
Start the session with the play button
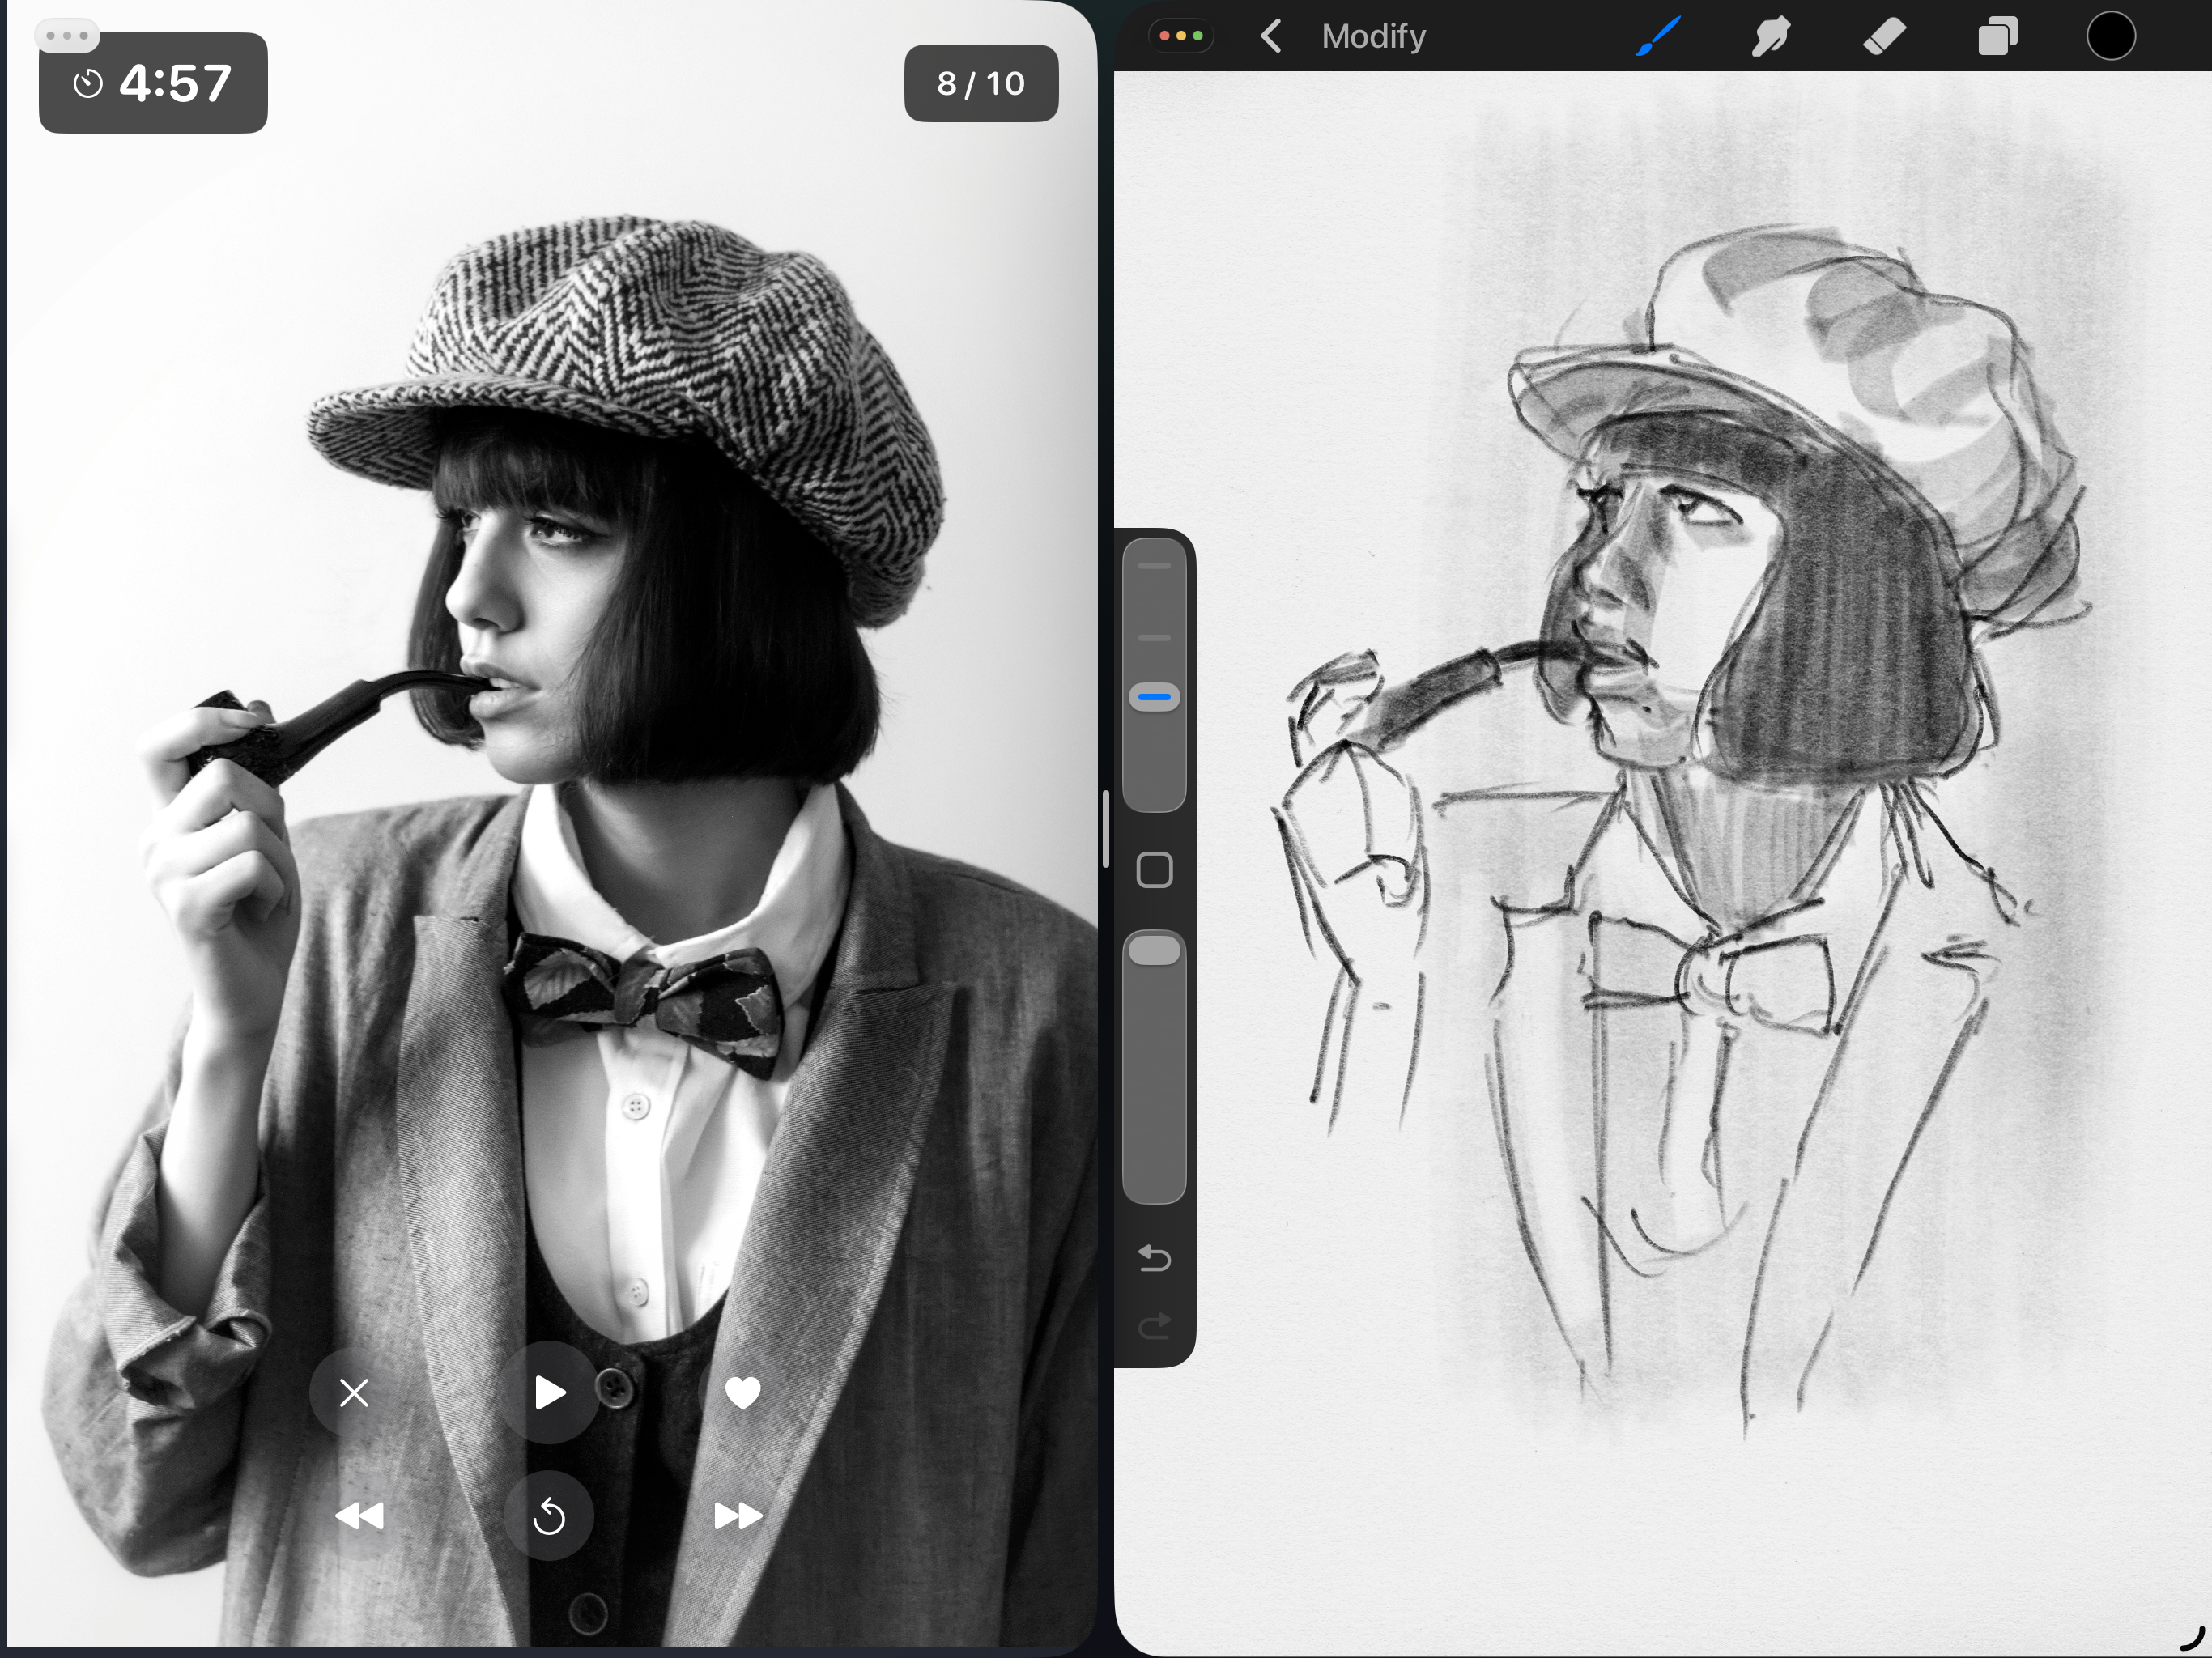click(x=549, y=1393)
